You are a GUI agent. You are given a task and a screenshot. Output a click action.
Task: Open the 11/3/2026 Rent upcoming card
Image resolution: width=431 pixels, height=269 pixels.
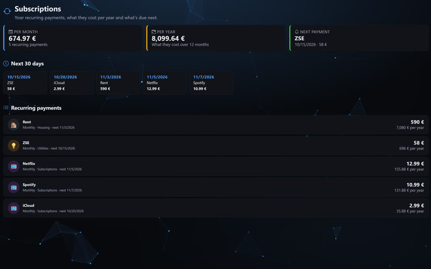118,83
